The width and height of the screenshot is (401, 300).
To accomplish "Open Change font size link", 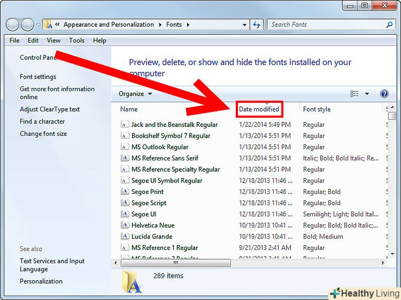I will (43, 134).
